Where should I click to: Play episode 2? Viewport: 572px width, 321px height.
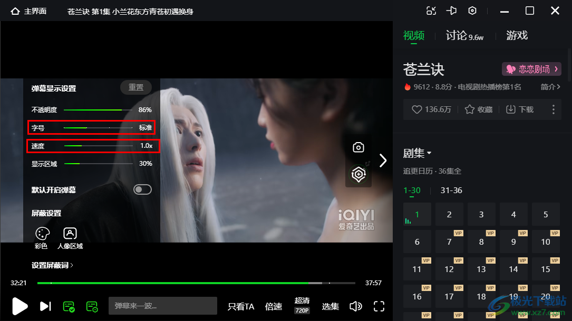coord(449,214)
